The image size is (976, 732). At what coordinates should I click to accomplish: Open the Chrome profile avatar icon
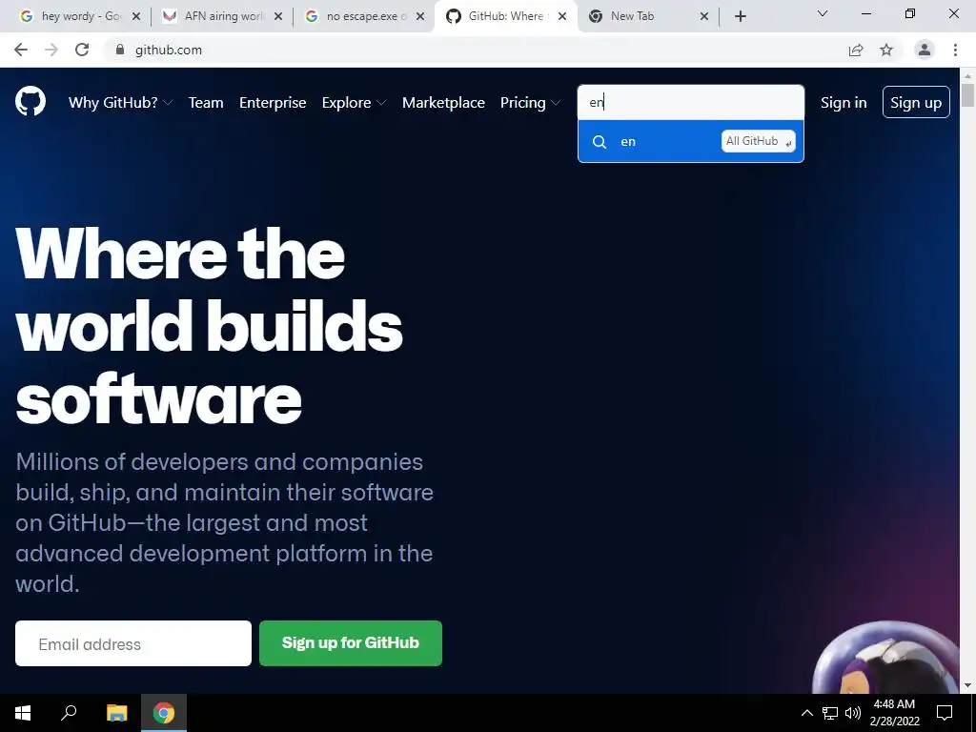pyautogui.click(x=925, y=50)
